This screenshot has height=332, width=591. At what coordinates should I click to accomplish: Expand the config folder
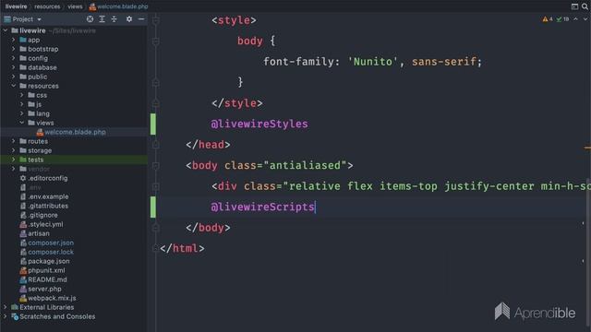click(x=14, y=58)
